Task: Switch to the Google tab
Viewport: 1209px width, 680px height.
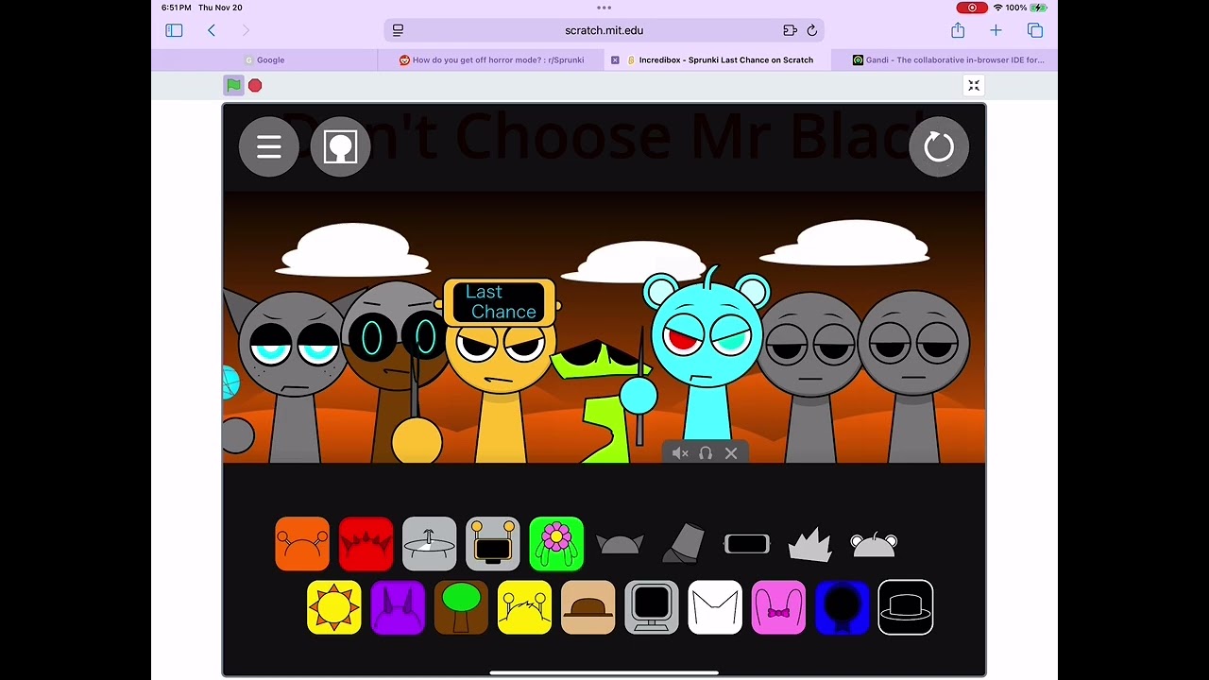Action: point(264,59)
